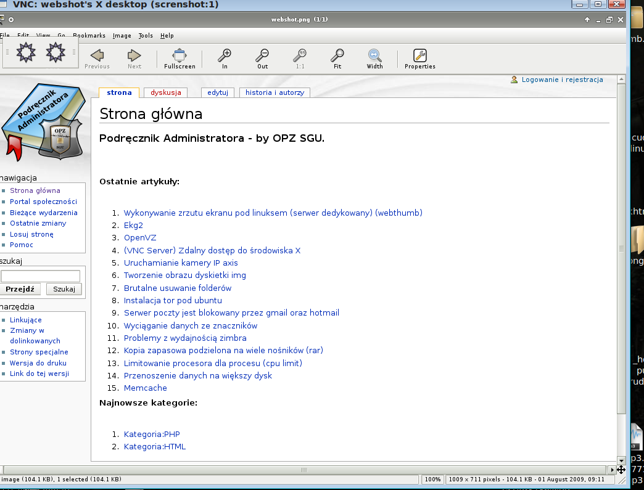The height and width of the screenshot is (490, 644).
Task: Click the vertical scrollbar up arrow
Action: [x=621, y=80]
